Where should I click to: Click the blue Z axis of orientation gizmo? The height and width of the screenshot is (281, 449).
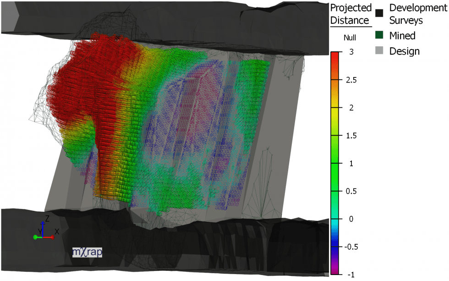tap(43, 228)
